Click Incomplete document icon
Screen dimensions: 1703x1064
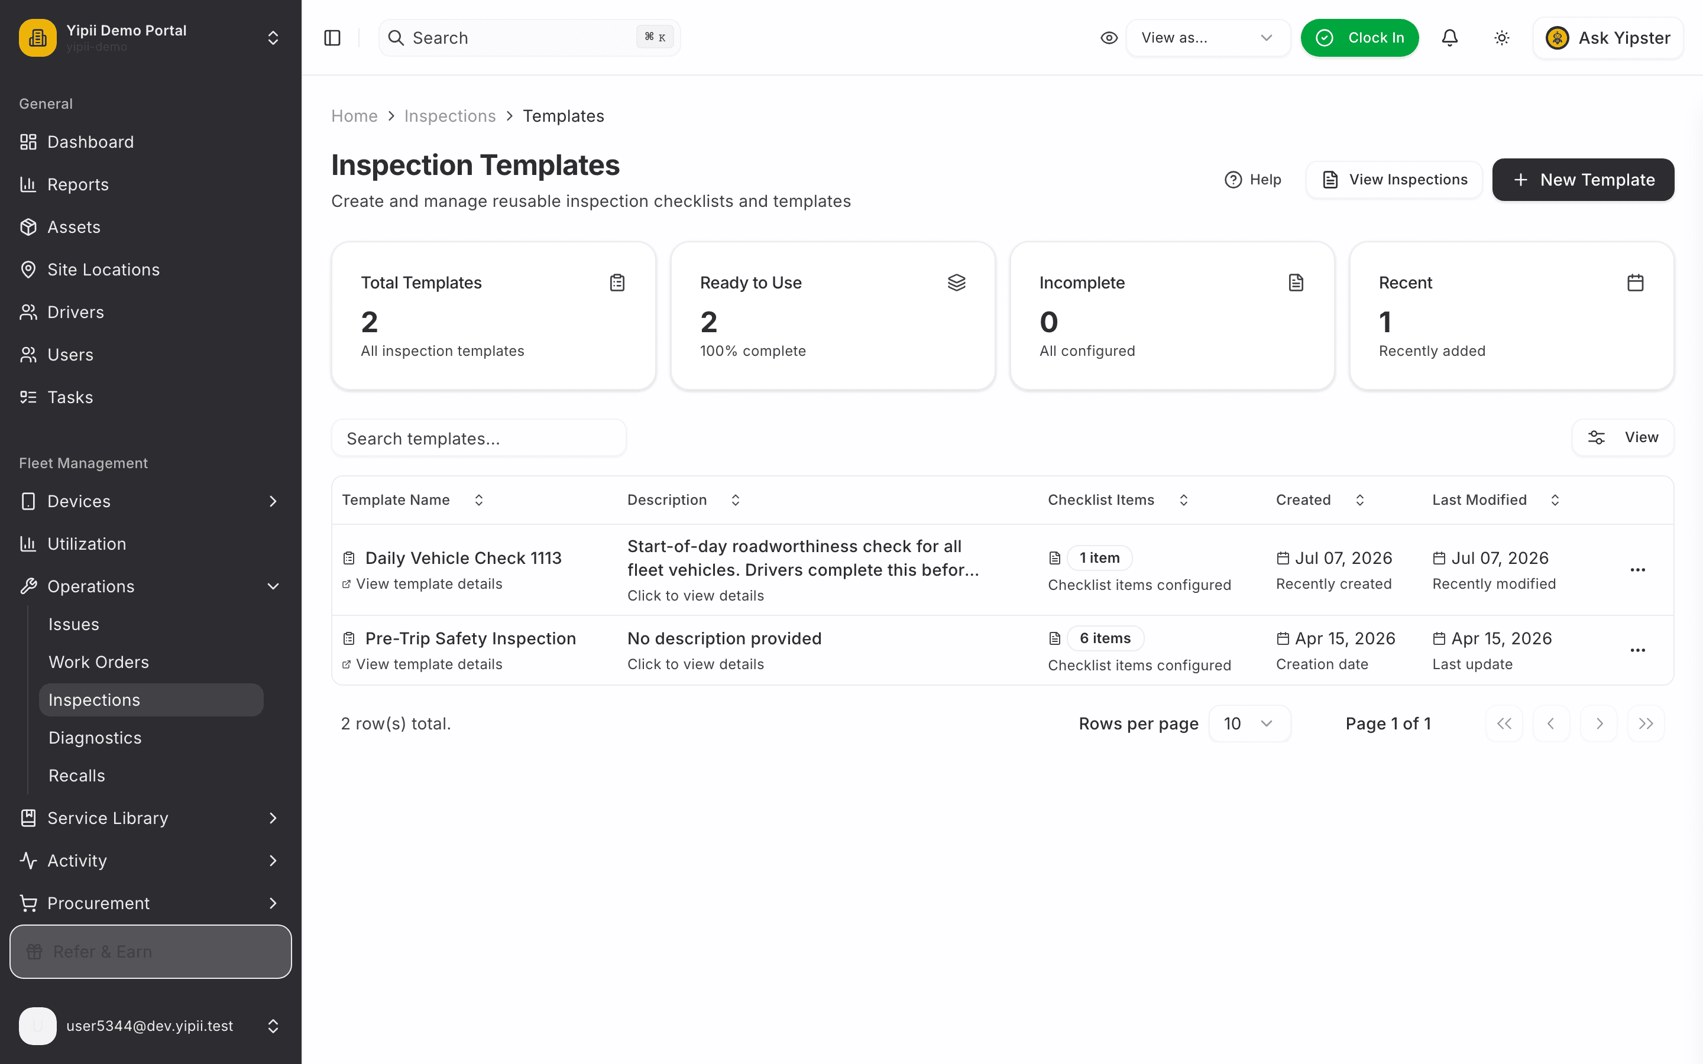pyautogui.click(x=1296, y=283)
